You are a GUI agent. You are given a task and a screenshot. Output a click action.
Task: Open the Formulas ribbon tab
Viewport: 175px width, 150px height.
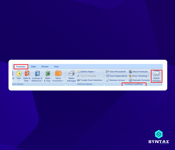(x=21, y=67)
